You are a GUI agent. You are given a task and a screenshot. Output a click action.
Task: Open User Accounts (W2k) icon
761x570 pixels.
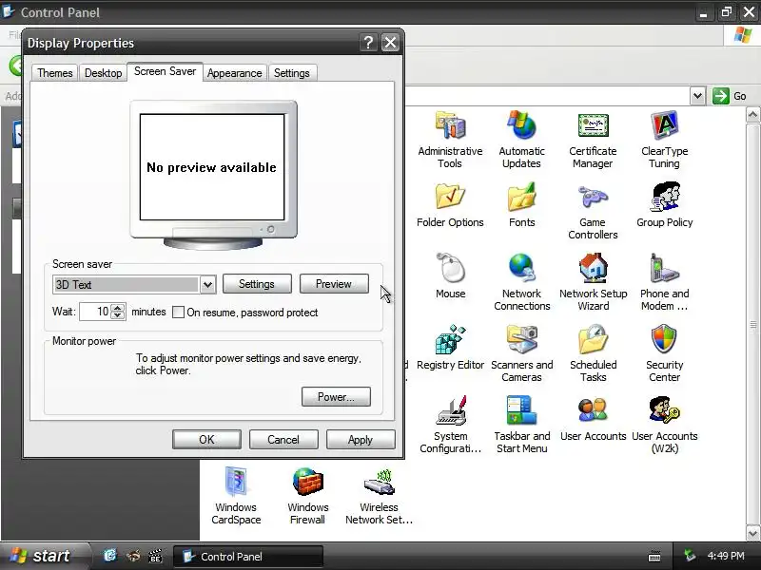click(664, 410)
